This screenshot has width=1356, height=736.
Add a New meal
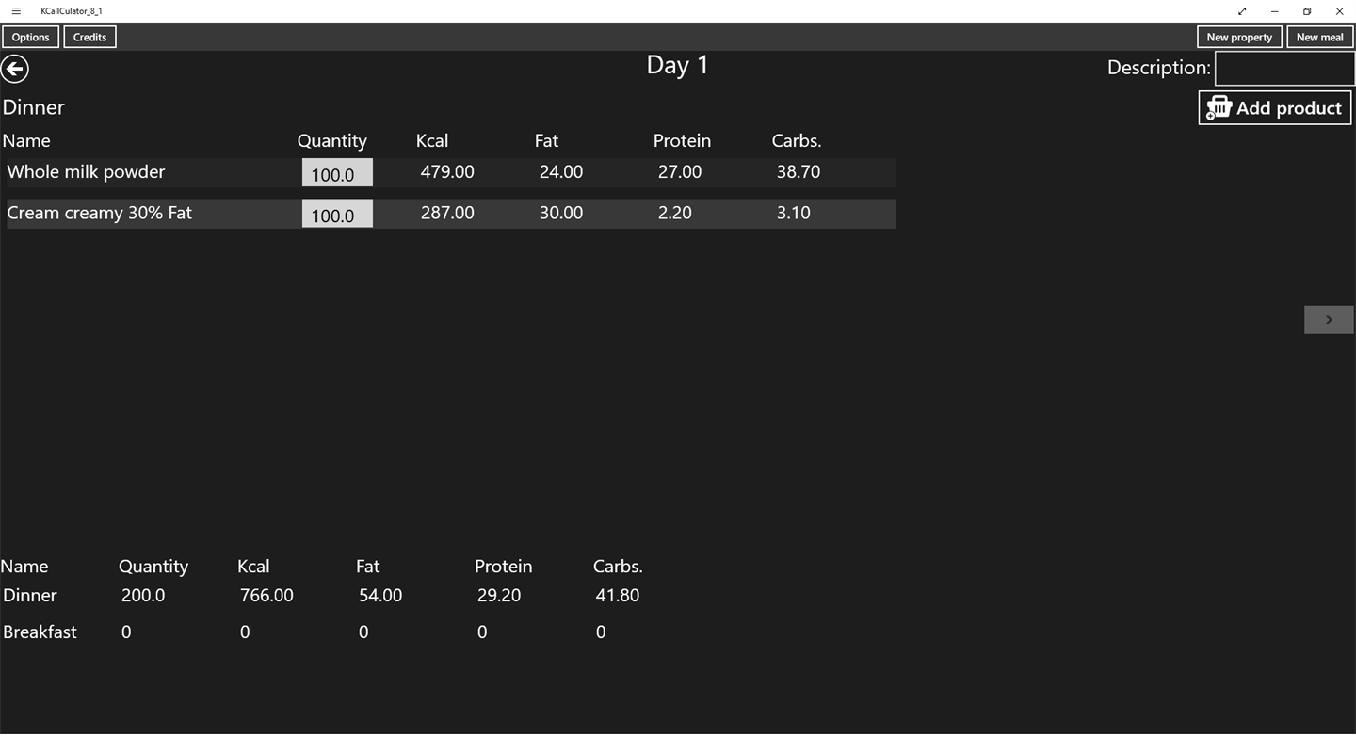1319,37
